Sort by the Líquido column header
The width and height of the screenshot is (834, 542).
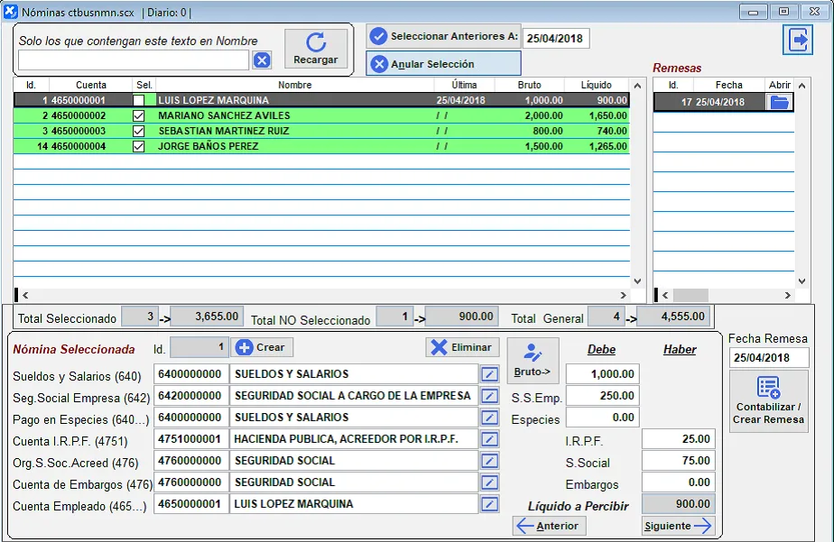point(596,85)
